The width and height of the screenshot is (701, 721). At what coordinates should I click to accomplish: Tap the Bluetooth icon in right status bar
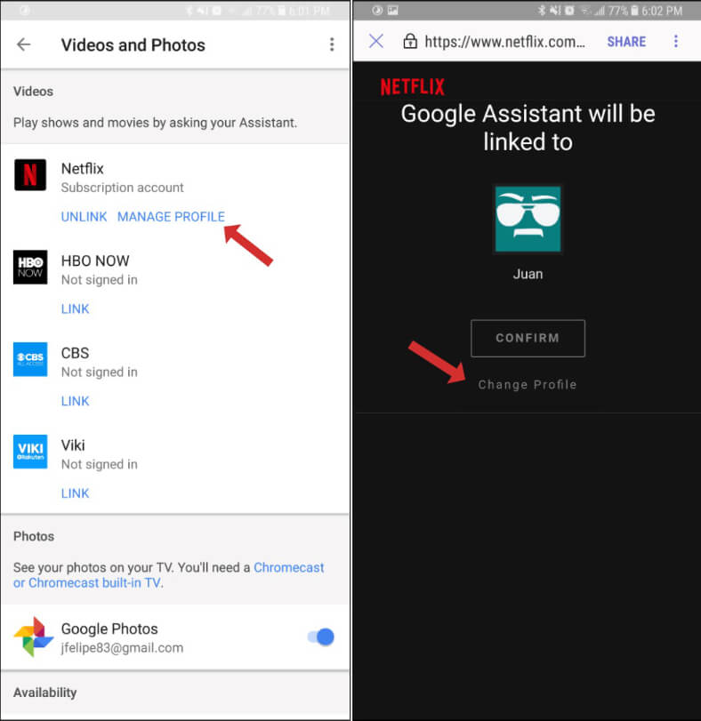(x=542, y=10)
